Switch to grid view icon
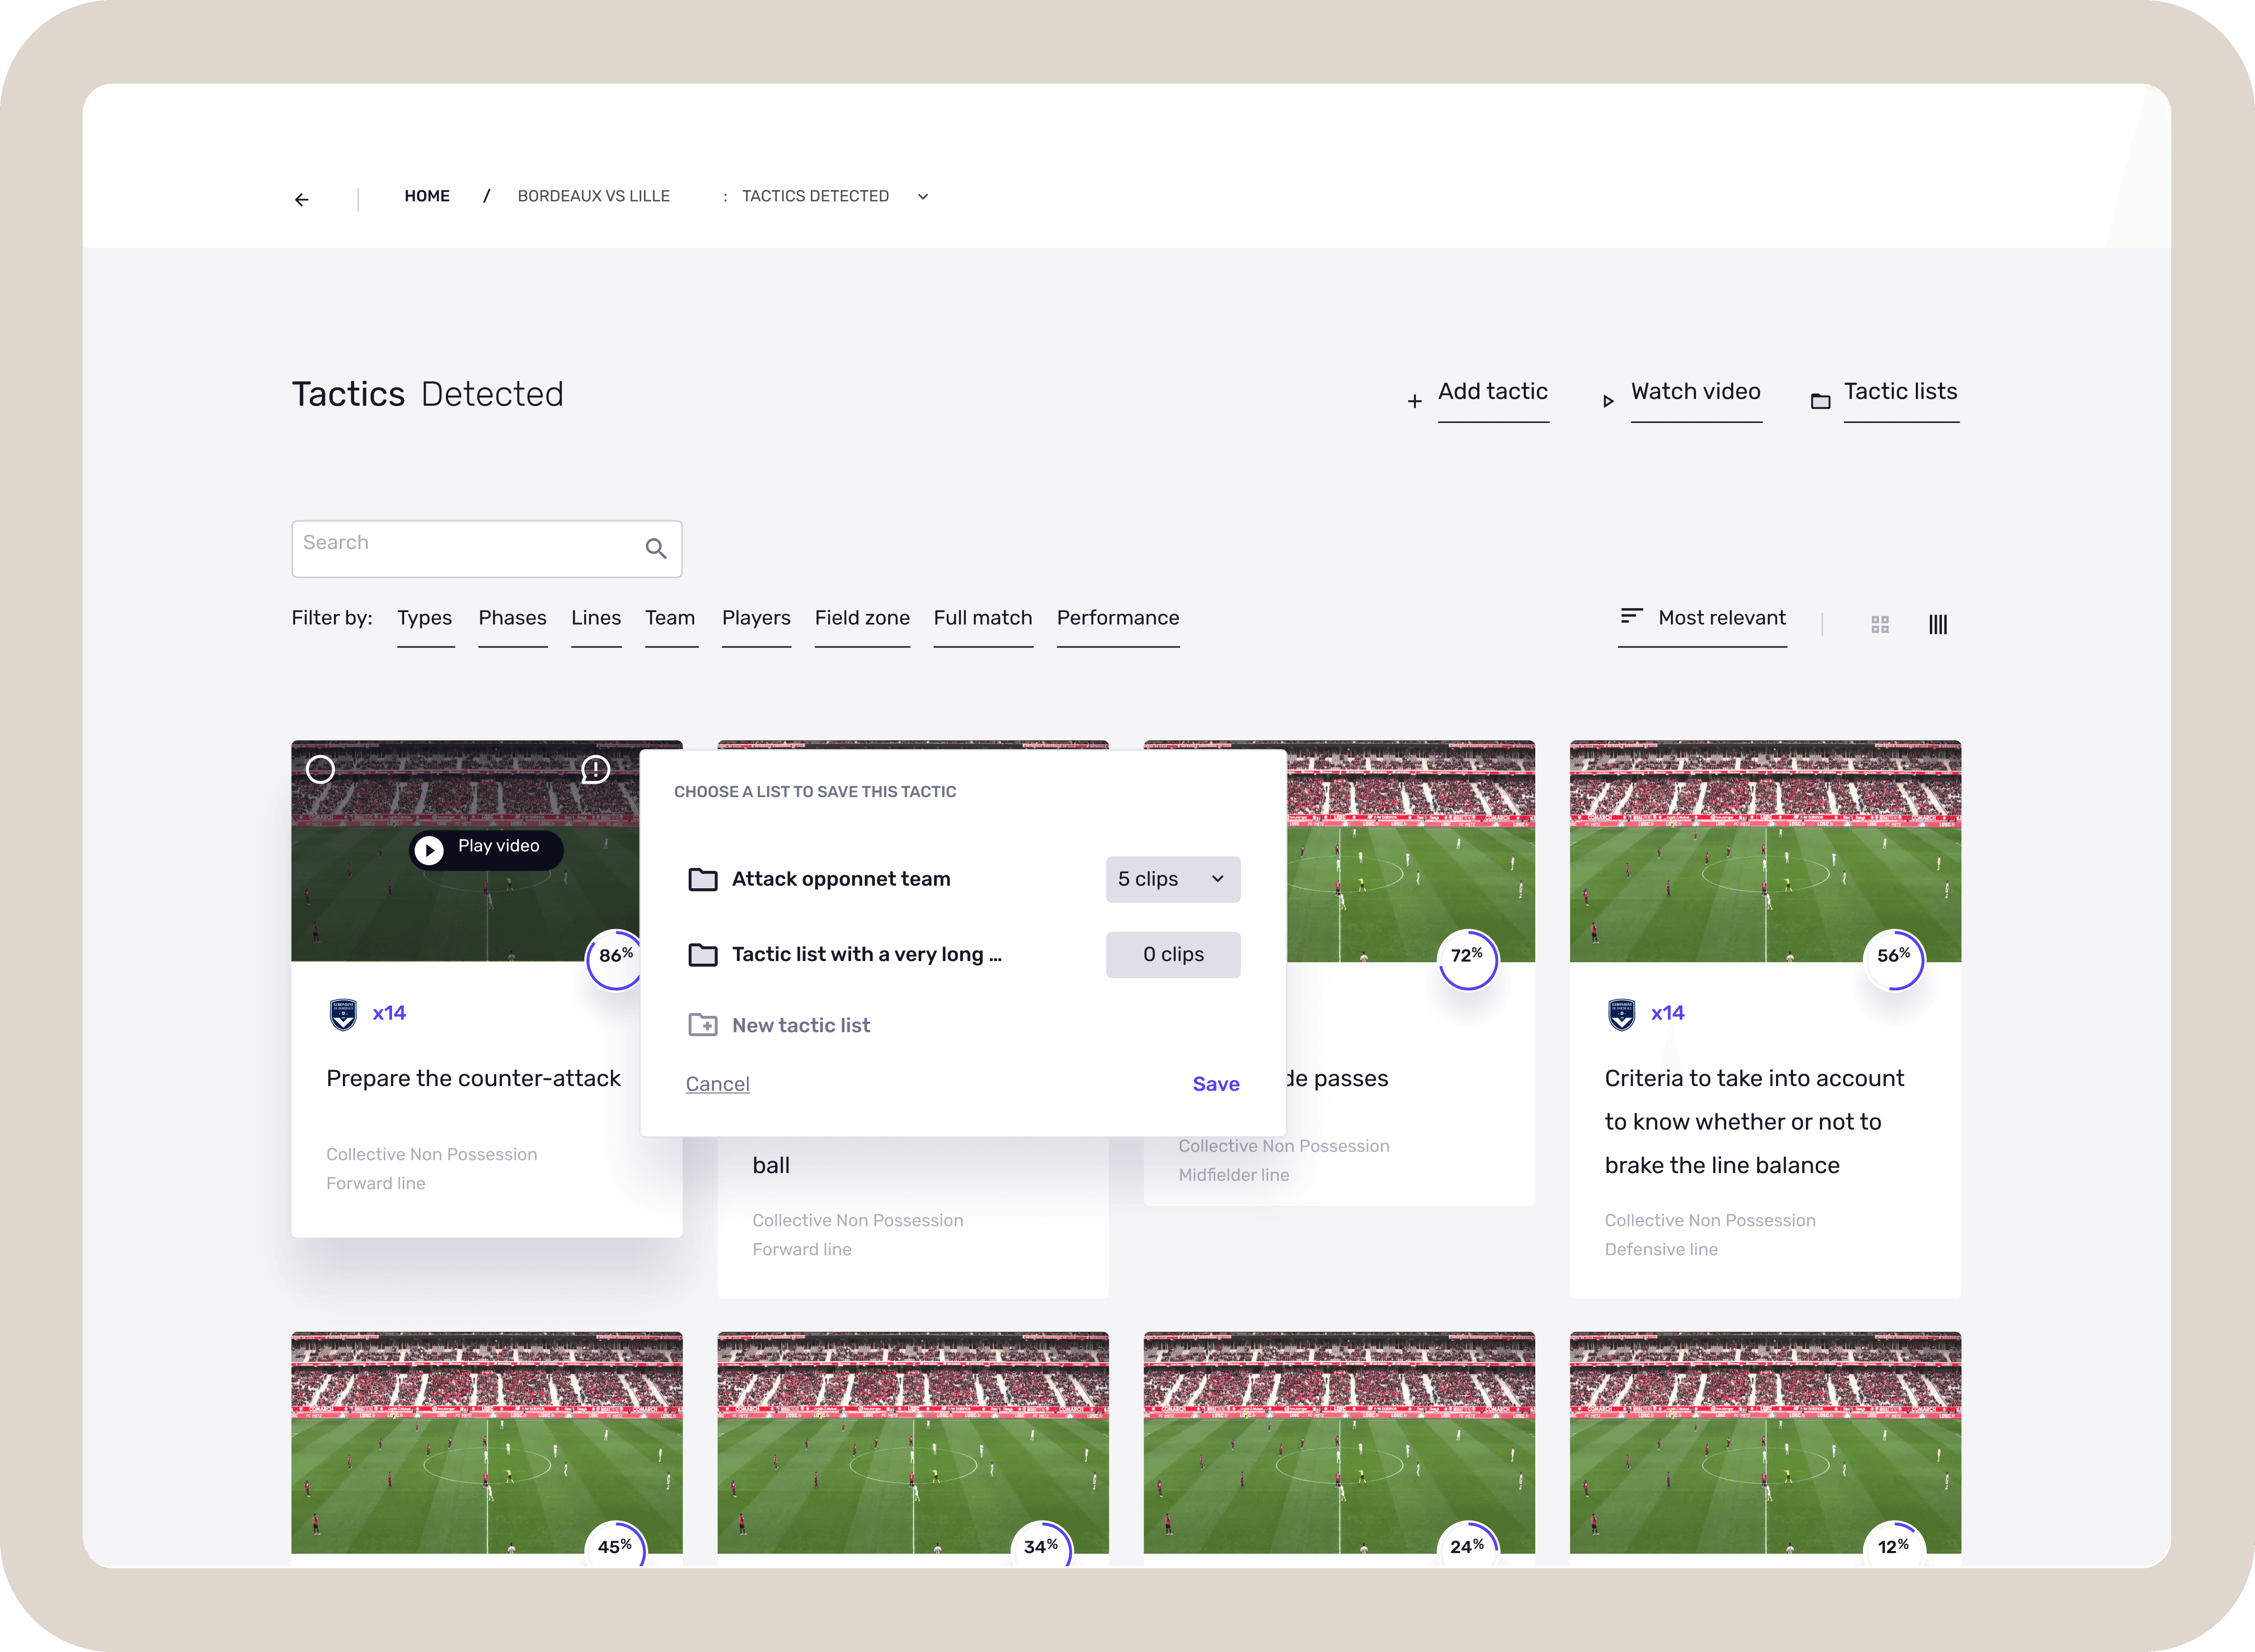This screenshot has width=2255, height=1652. (1880, 625)
